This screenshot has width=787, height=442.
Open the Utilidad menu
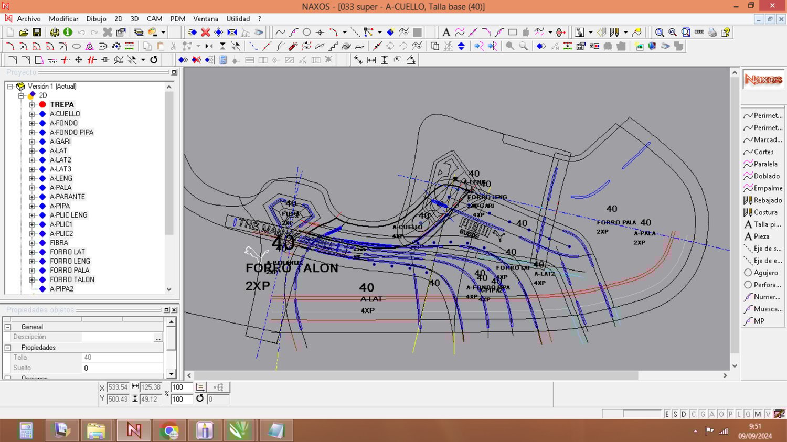click(x=238, y=19)
